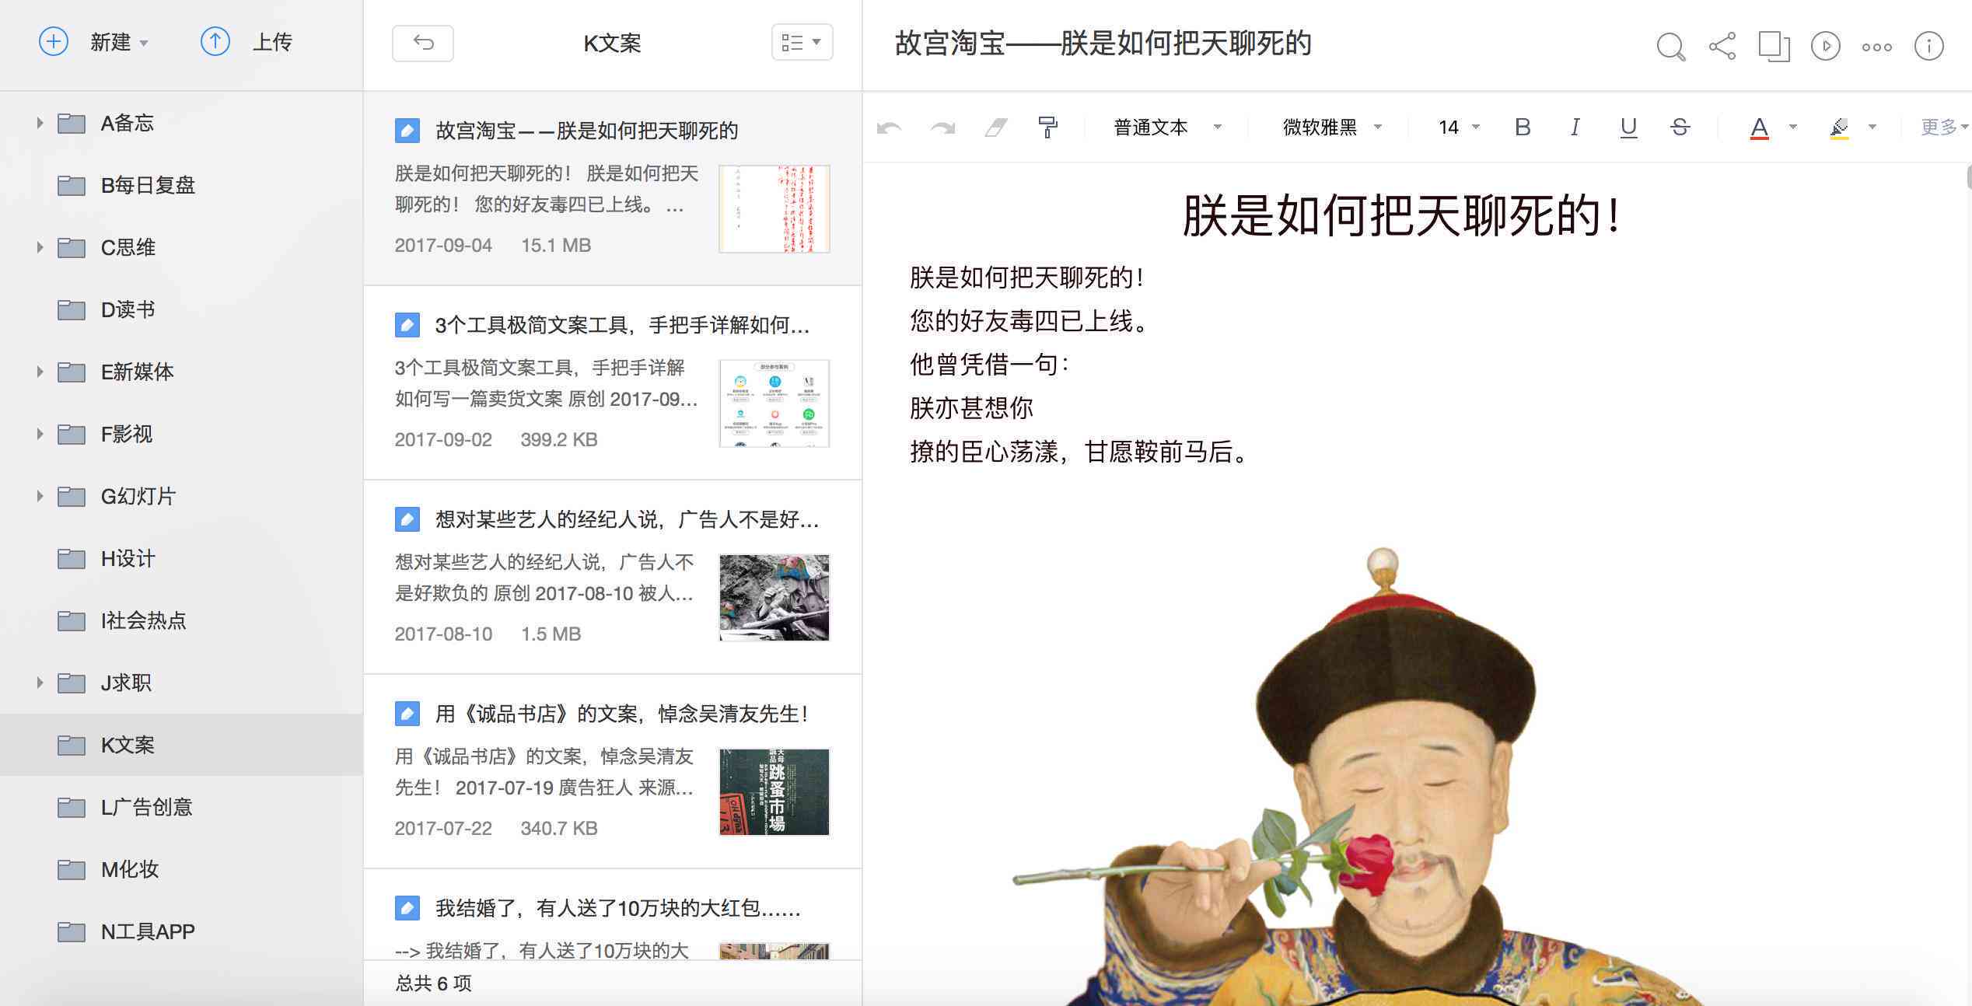The height and width of the screenshot is (1006, 1972).
Task: Go back with the return arrow button
Action: pyautogui.click(x=423, y=43)
